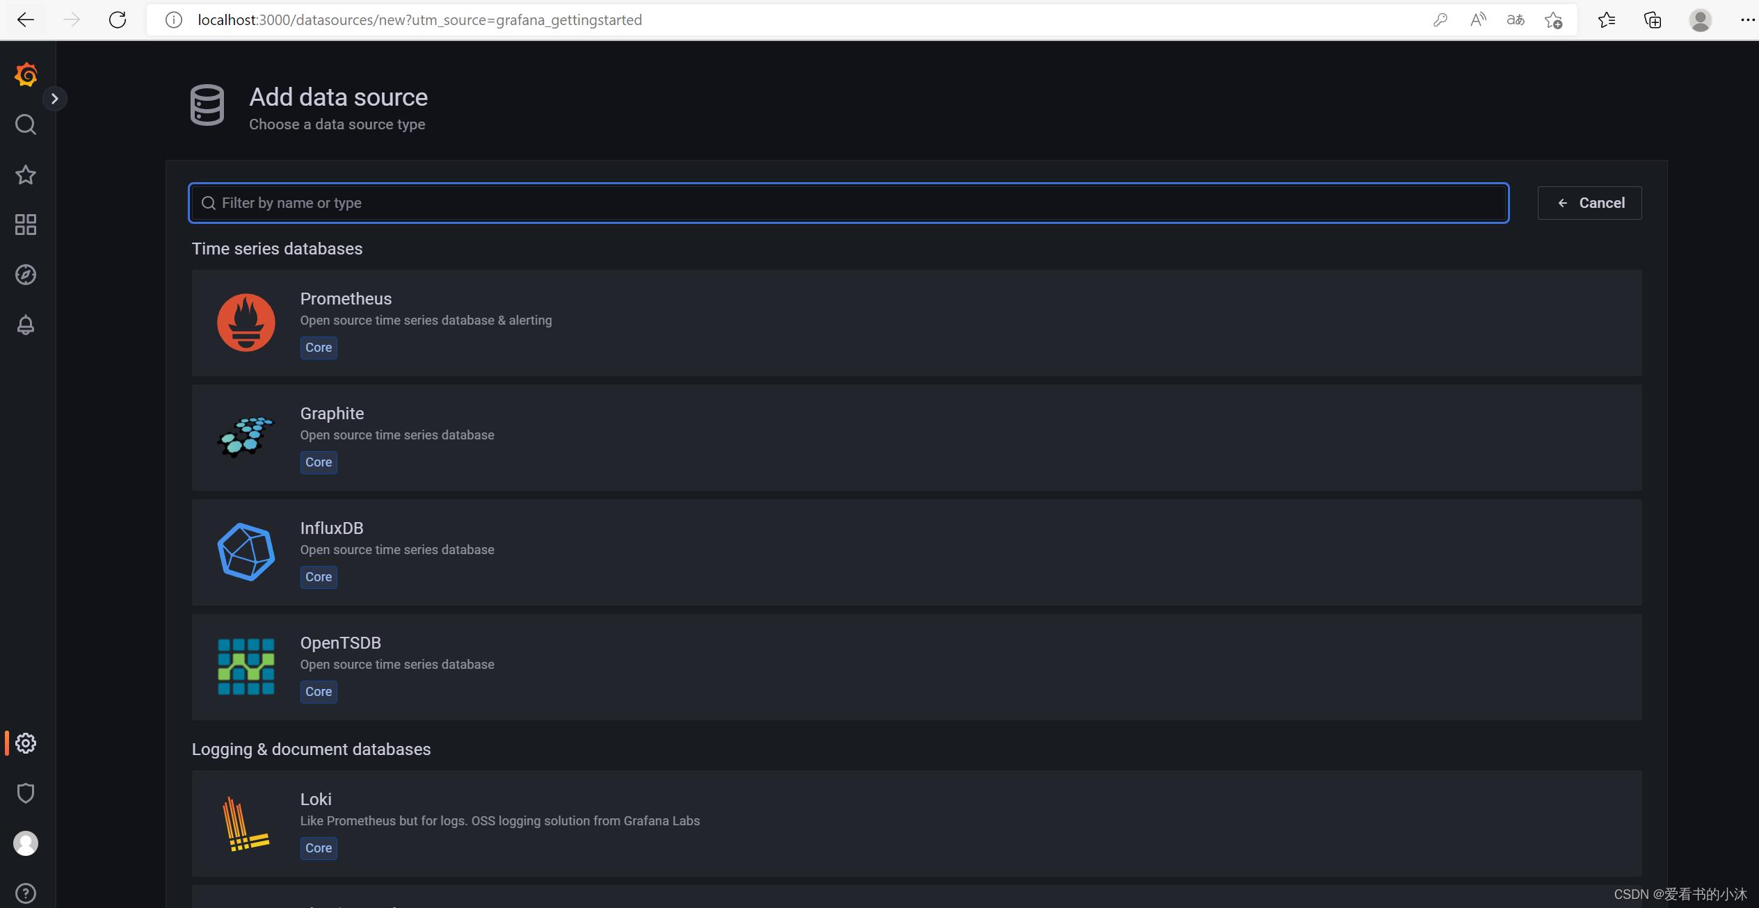This screenshot has height=908, width=1759.
Task: Open Explore compass icon in sidebar
Action: (x=26, y=275)
